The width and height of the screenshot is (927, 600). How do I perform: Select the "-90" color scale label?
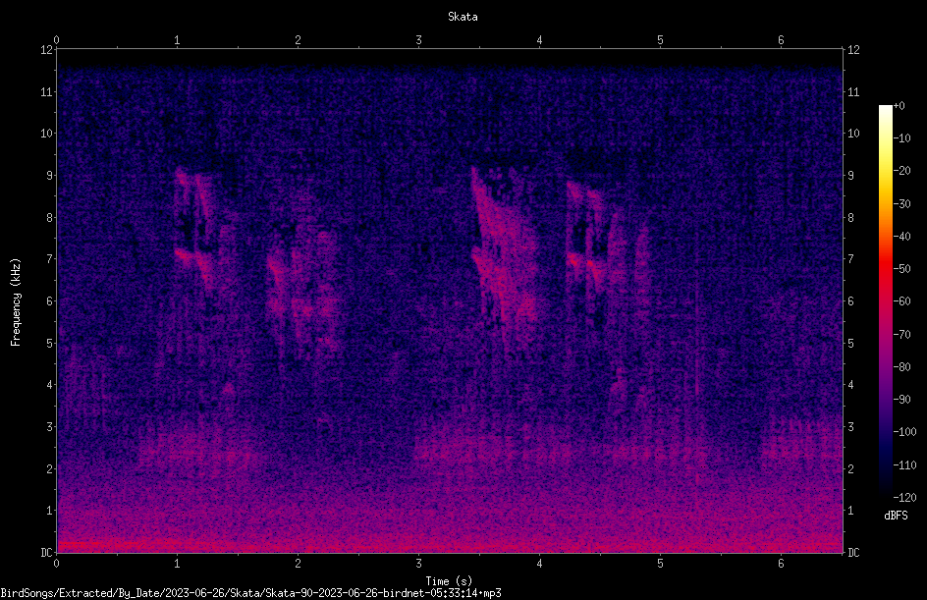901,400
